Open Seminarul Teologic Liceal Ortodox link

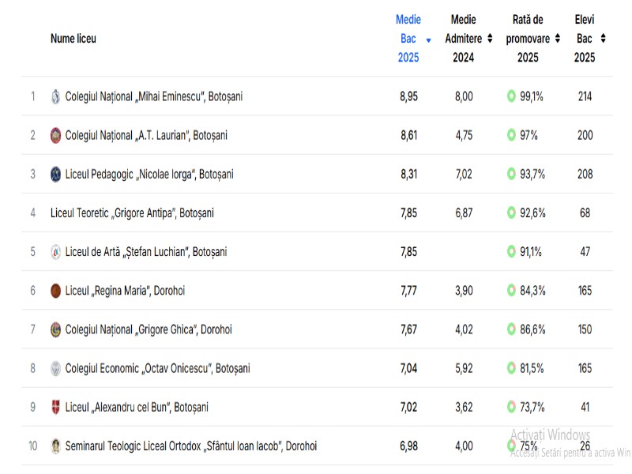[190, 446]
